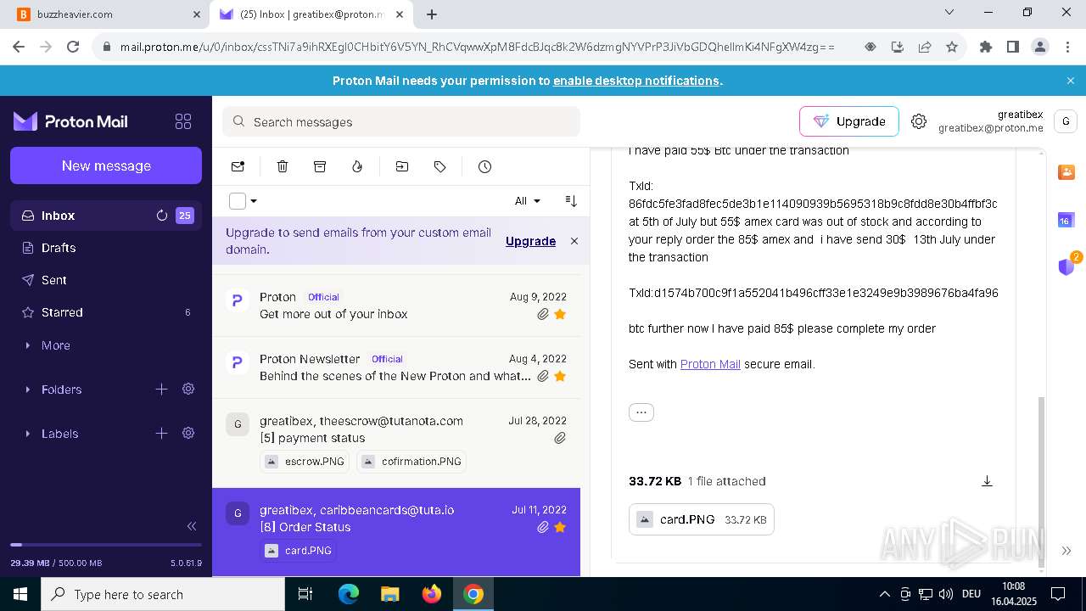Open the security shield side icon
The height and width of the screenshot is (611, 1086).
click(x=1066, y=266)
